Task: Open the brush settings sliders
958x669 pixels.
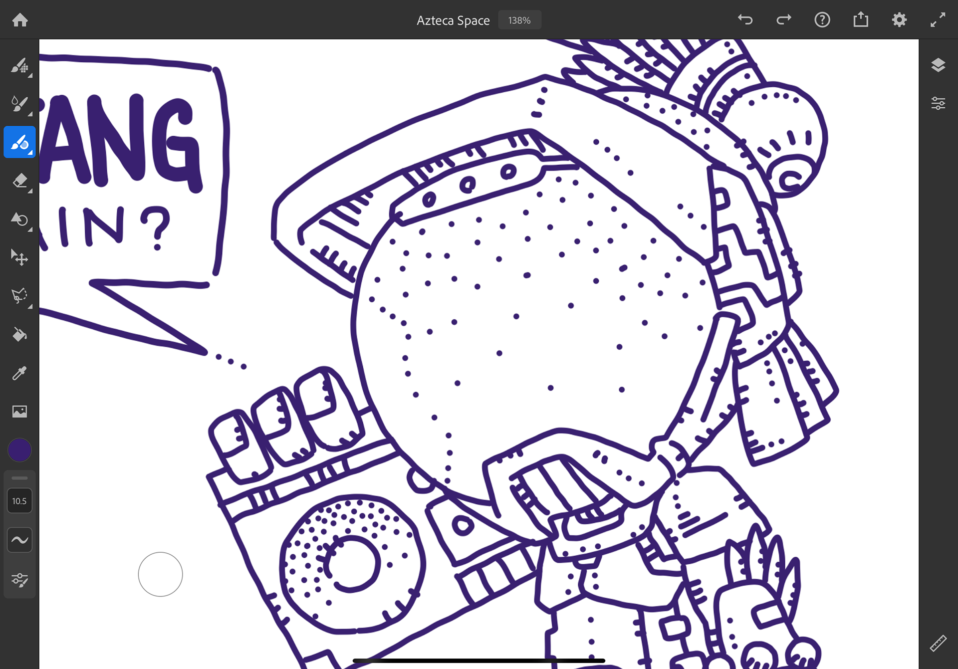Action: (20, 579)
